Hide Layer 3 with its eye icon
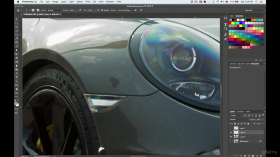Screen dimensions: 280x157 [231, 137]
